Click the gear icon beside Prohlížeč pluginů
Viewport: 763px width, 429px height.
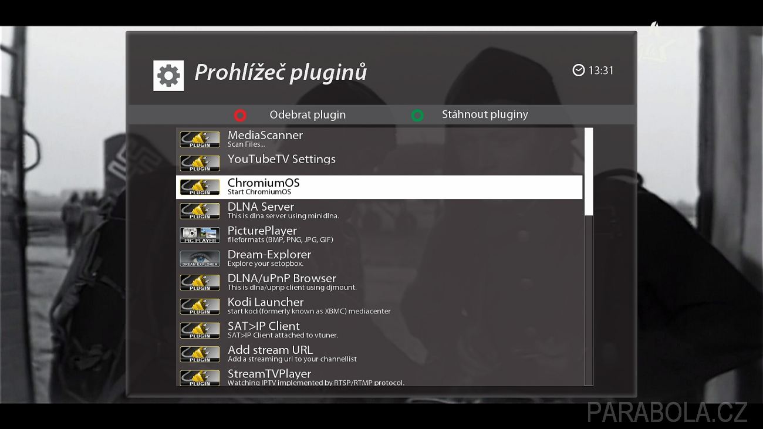click(168, 76)
